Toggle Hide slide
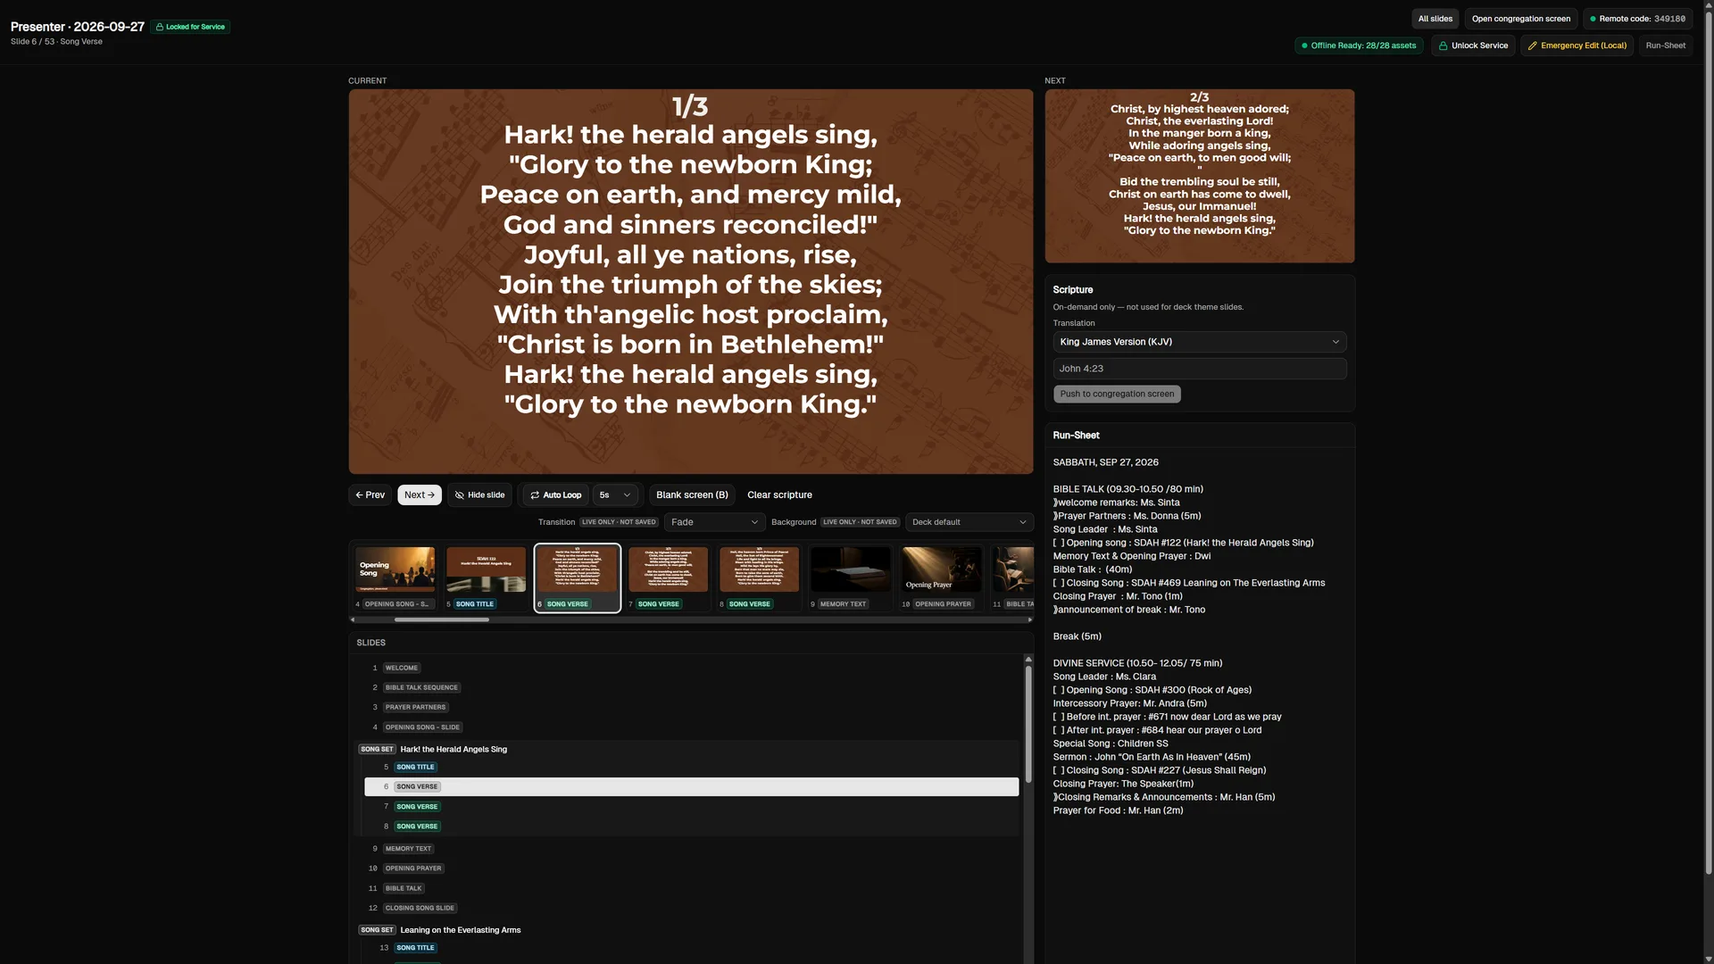 click(479, 494)
